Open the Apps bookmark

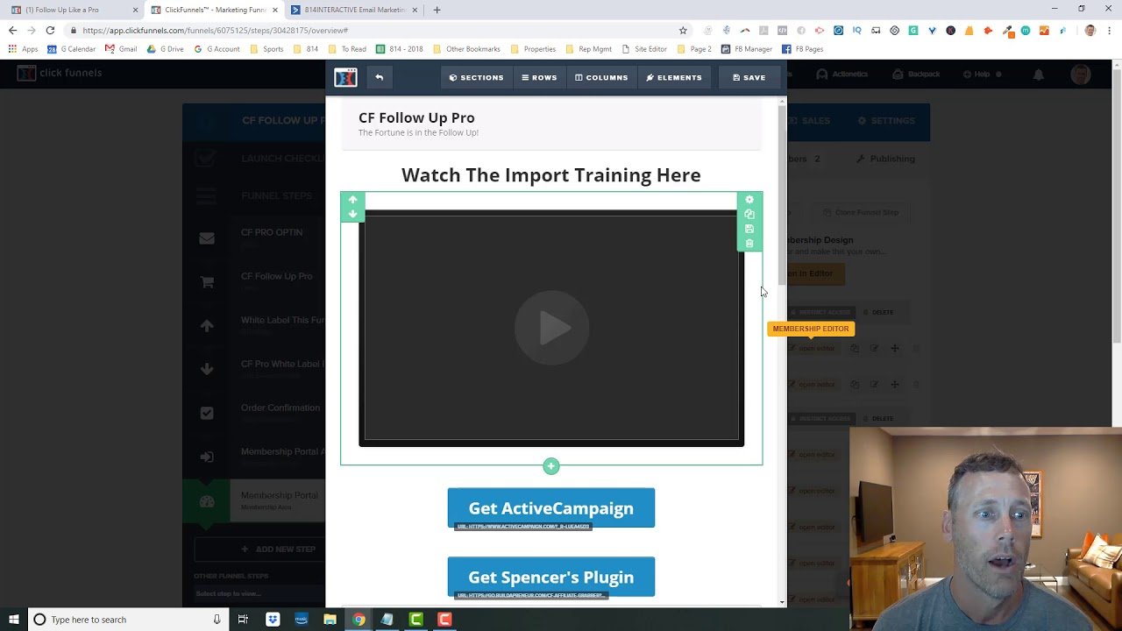pyautogui.click(x=24, y=49)
